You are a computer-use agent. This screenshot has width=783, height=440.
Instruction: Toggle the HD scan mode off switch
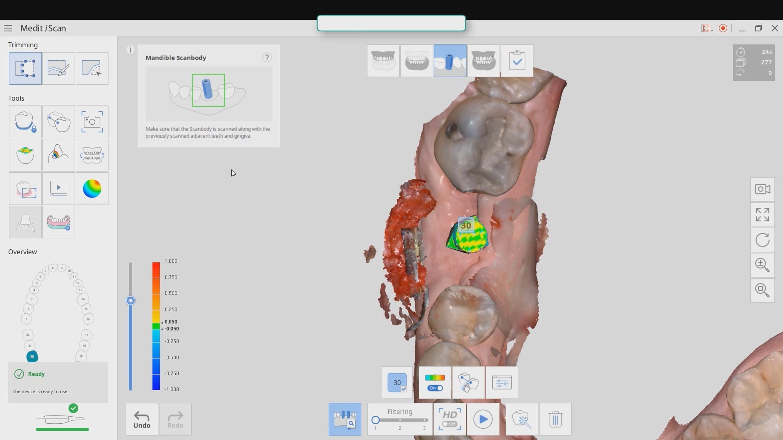tap(449, 424)
